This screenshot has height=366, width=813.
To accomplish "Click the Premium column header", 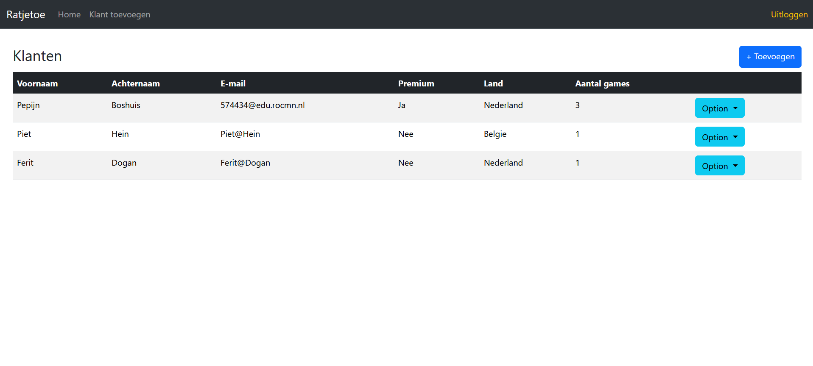I will (x=416, y=83).
